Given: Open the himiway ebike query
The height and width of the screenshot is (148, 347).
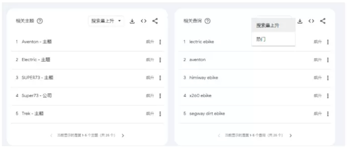Looking at the screenshot, I should 204,78.
